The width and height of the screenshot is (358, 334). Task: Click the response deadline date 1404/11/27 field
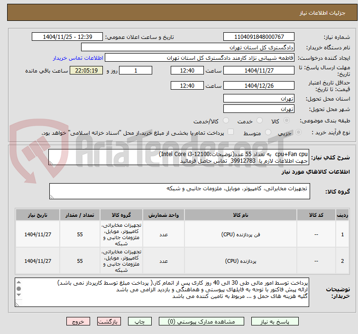[x=259, y=70]
